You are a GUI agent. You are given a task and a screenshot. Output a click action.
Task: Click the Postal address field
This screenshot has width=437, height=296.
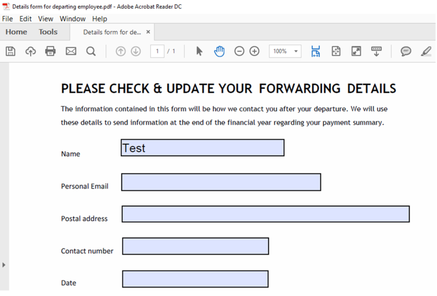pos(266,214)
